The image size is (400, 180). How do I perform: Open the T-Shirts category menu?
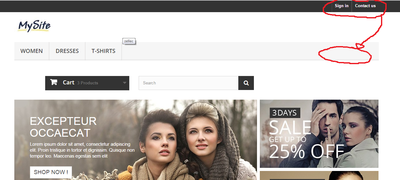(x=103, y=51)
